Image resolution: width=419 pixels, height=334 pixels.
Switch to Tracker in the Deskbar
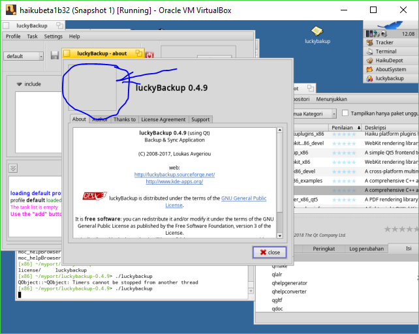tap(391, 42)
